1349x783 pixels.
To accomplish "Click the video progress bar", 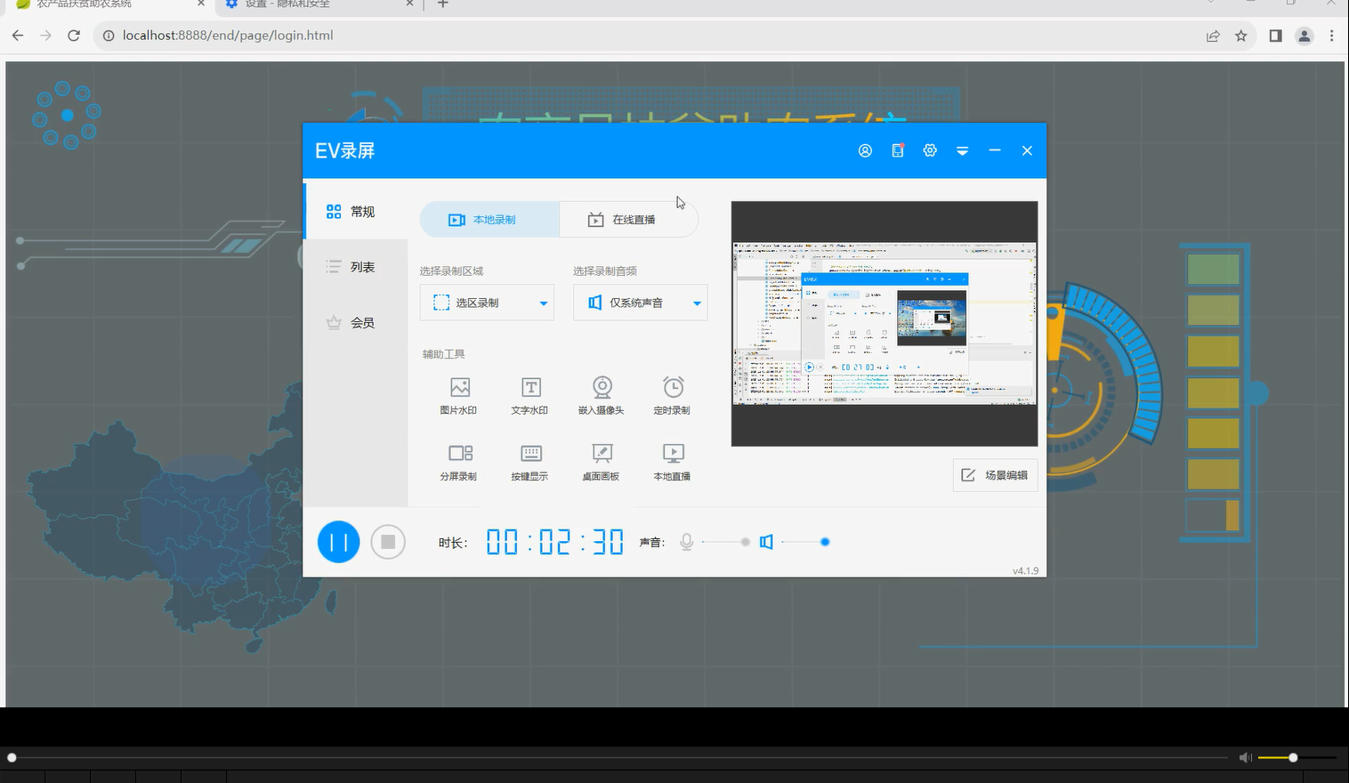I will click(620, 757).
